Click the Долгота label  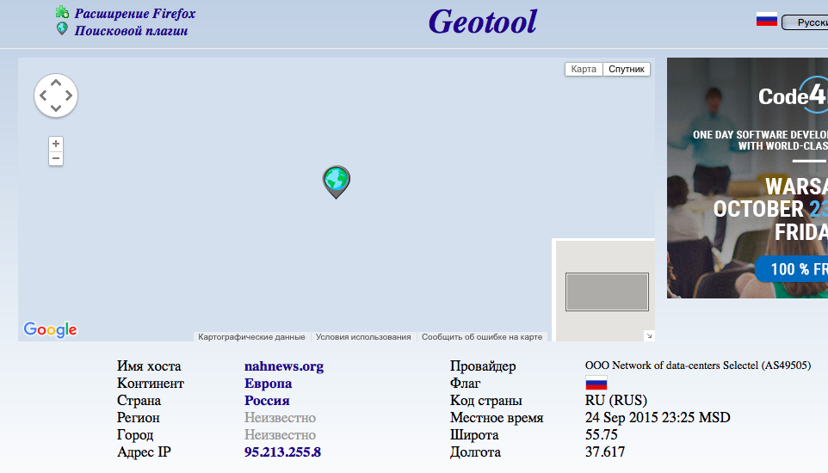tap(475, 451)
